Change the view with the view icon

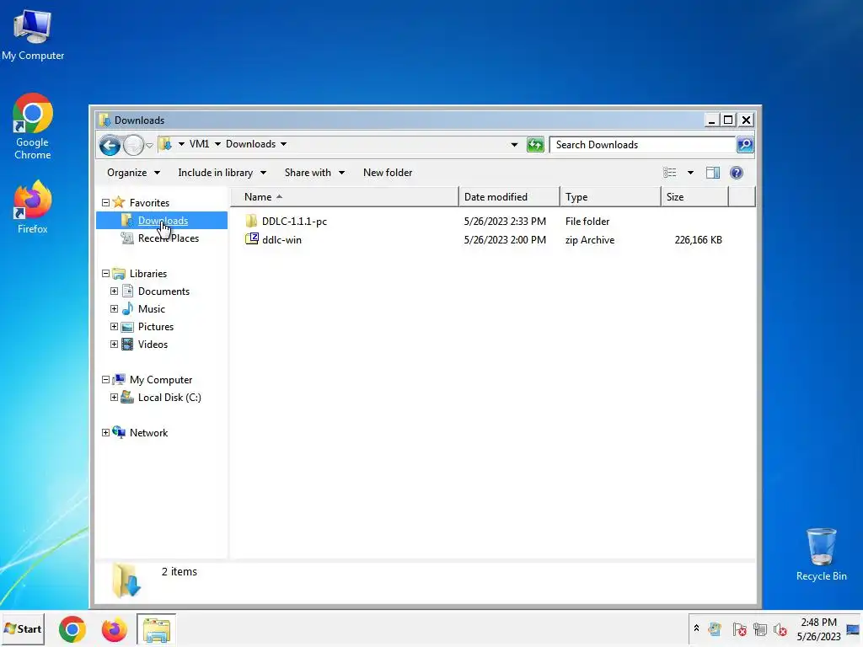(669, 173)
